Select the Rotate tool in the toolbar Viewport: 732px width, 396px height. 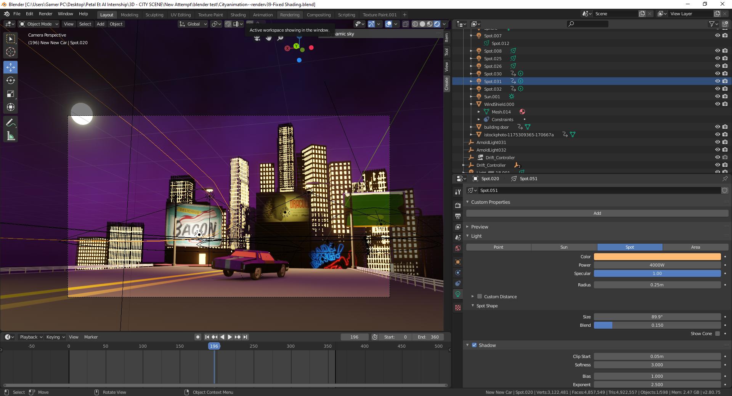[x=10, y=80]
